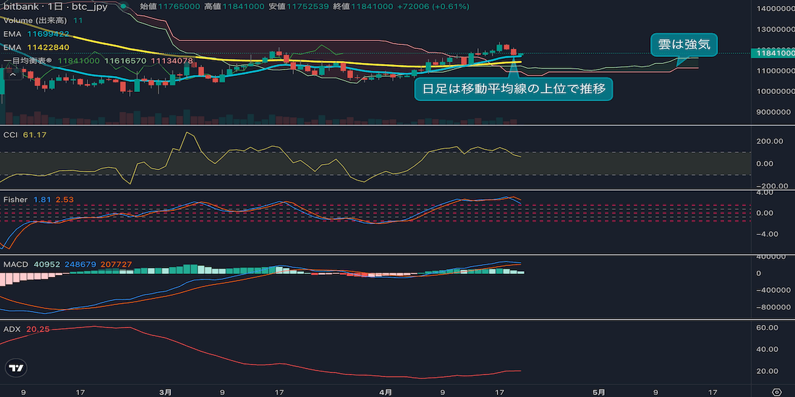Image resolution: width=795 pixels, height=397 pixels.
Task: Click the EMA 11699422 legend entry
Action: 36,34
